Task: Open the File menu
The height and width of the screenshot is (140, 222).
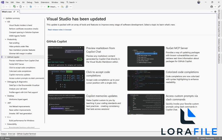Action: (7, 2)
